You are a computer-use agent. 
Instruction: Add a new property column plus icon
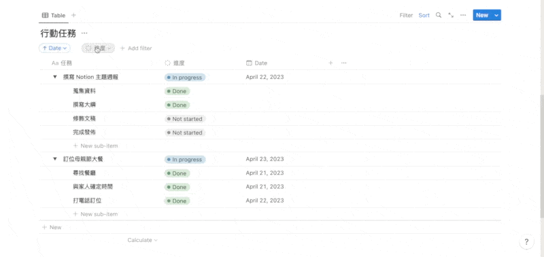click(x=330, y=63)
